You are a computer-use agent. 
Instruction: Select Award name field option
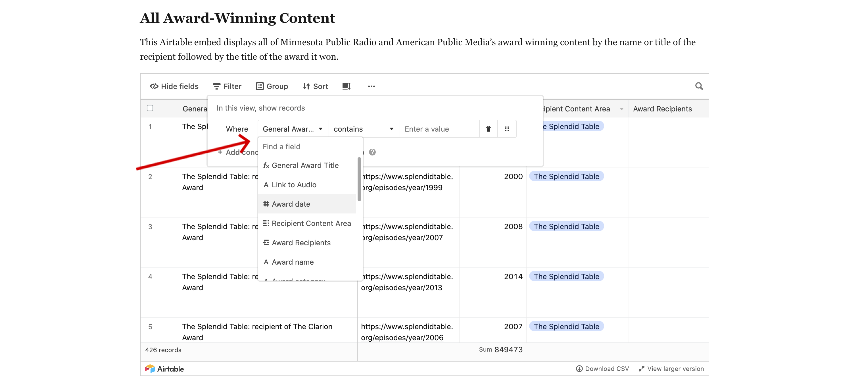[307, 262]
